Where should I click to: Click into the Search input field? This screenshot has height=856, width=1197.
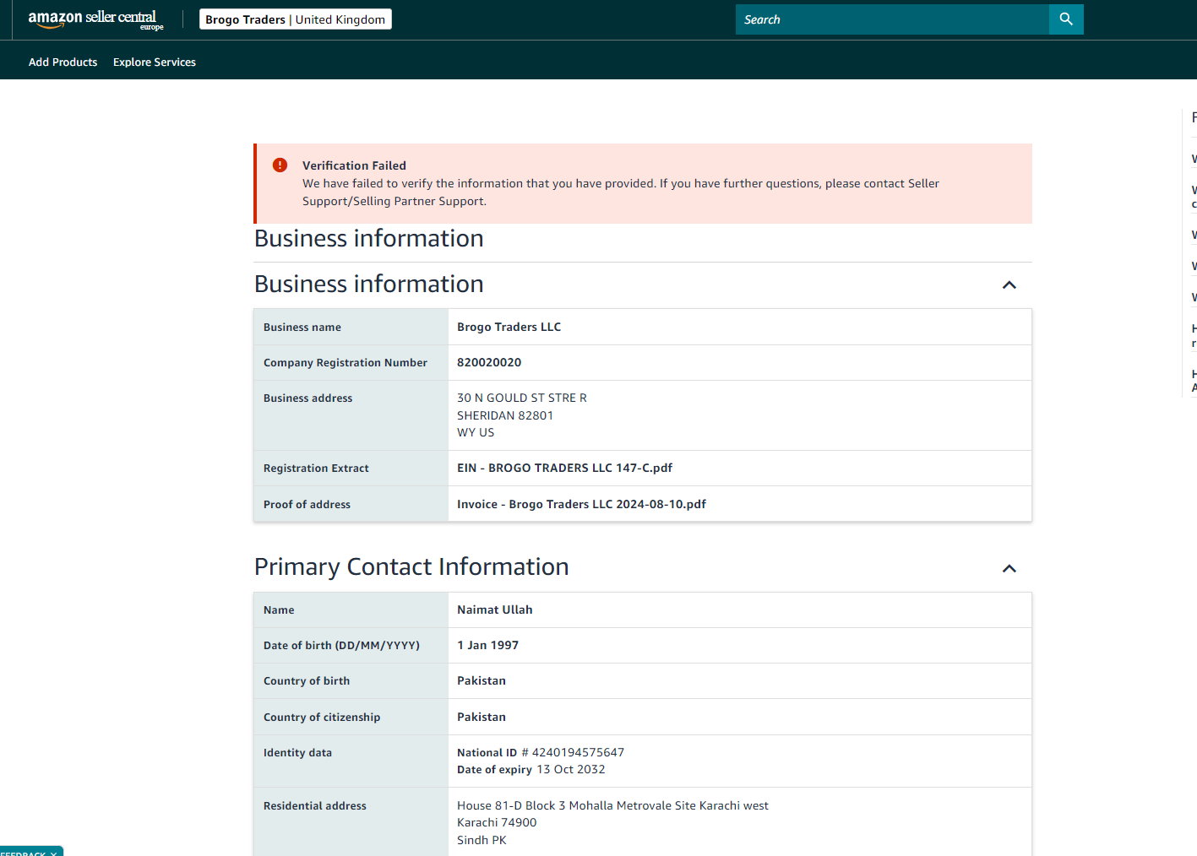point(892,19)
